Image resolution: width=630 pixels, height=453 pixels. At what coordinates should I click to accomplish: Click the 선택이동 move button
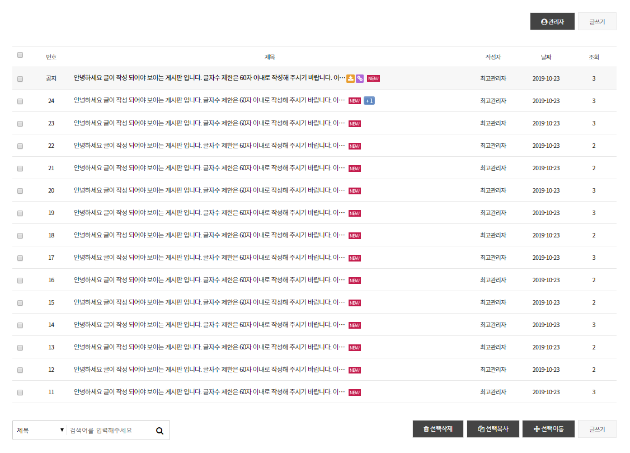(x=548, y=429)
